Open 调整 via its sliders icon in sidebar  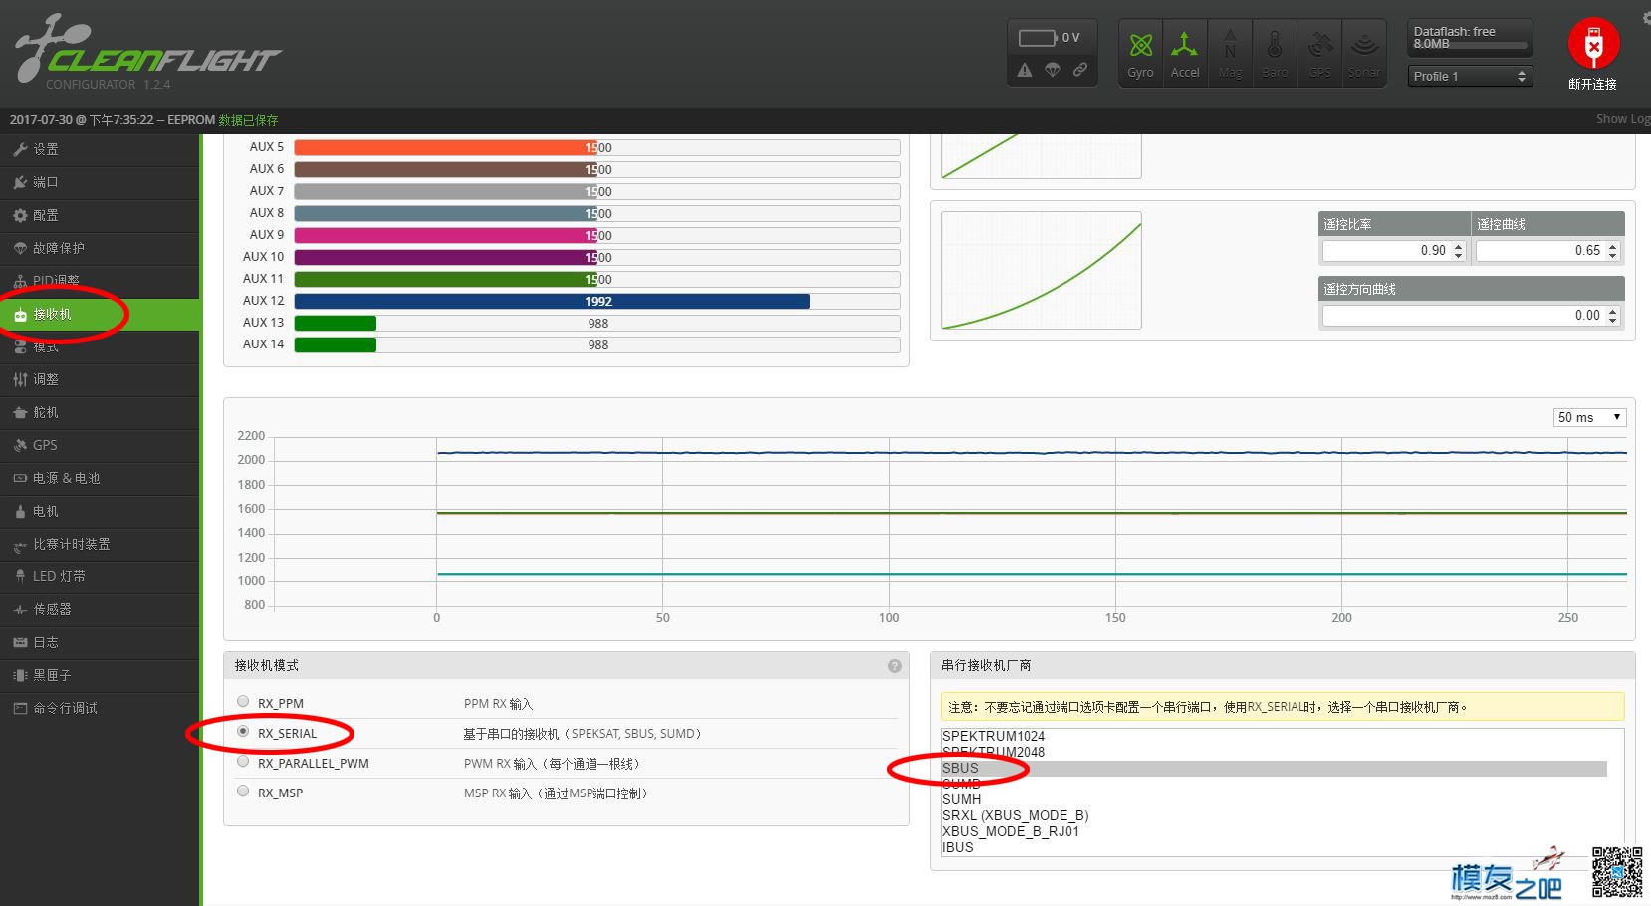[x=20, y=379]
